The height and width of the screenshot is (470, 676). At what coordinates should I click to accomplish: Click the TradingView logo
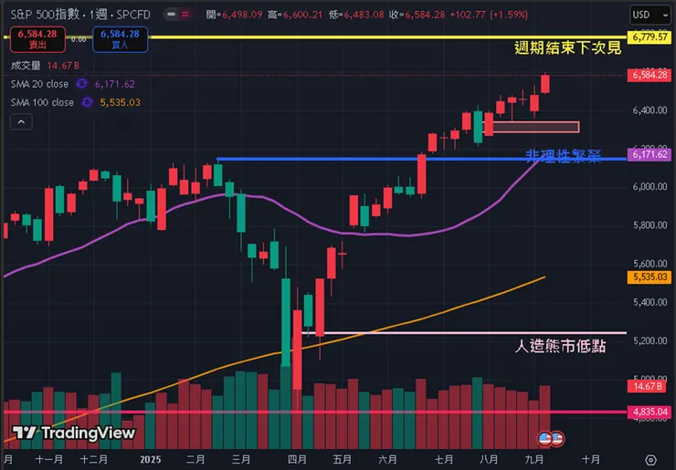coord(74,433)
